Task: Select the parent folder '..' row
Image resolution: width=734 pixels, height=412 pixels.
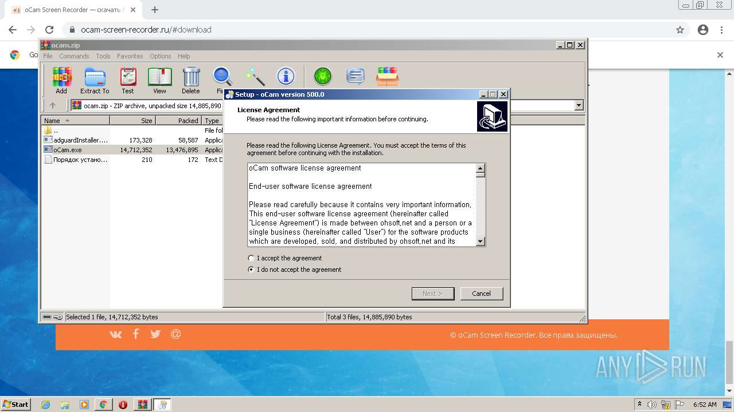Action: click(x=133, y=130)
